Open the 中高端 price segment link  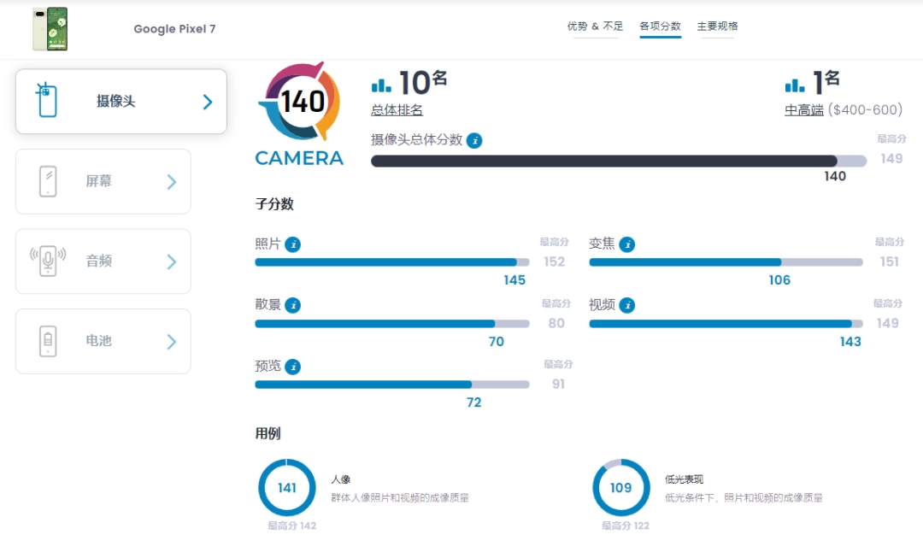pos(804,110)
